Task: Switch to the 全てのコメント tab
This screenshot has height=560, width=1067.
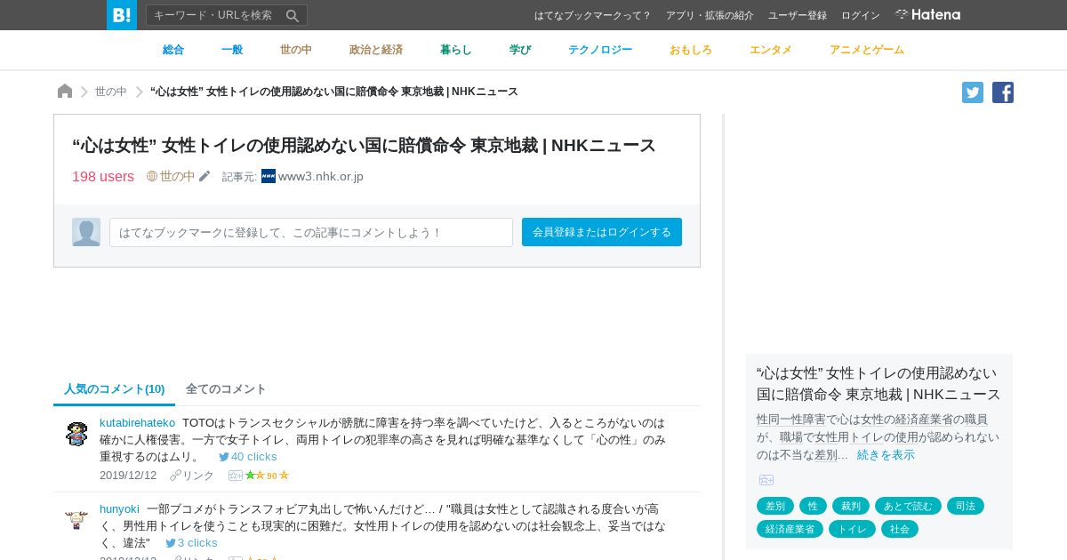Action: pos(226,388)
